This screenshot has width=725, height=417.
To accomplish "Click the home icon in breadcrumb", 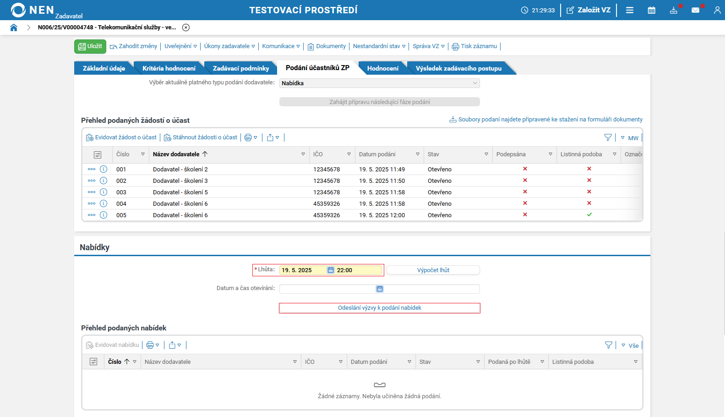I will coord(14,27).
